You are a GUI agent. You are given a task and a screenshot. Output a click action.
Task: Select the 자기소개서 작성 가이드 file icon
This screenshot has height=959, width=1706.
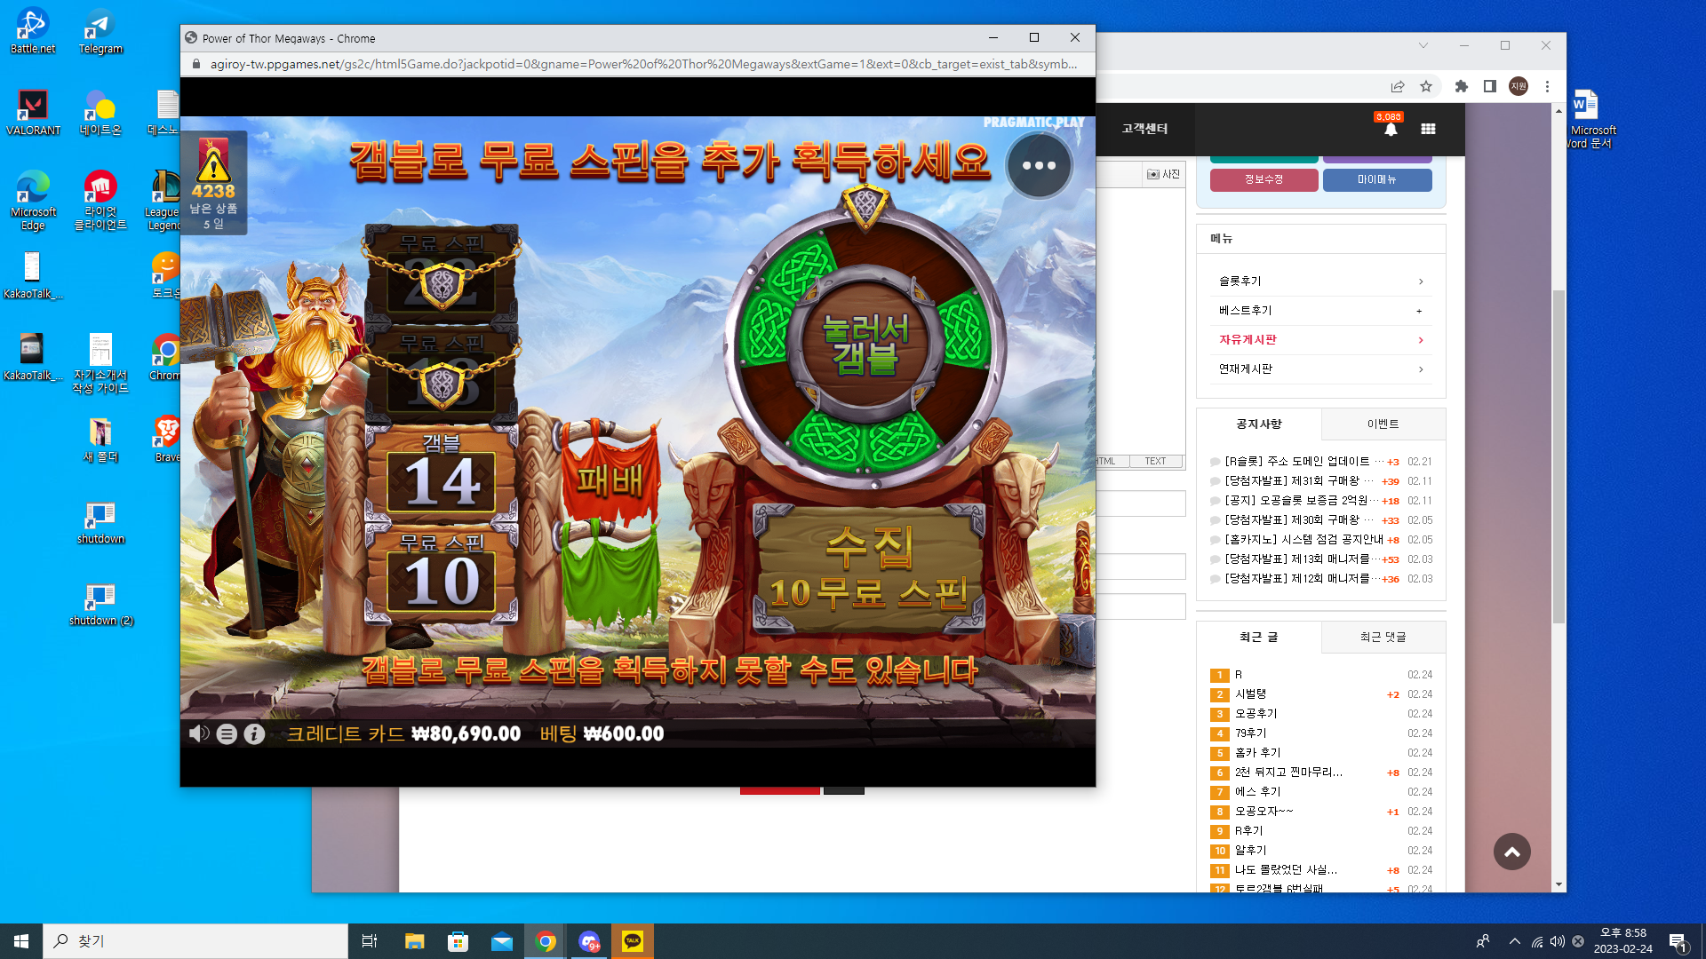tap(100, 364)
